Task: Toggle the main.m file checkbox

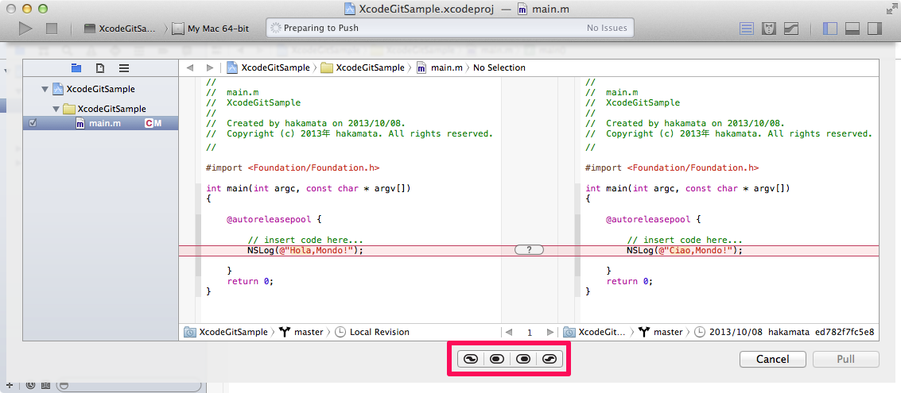Action: (32, 123)
